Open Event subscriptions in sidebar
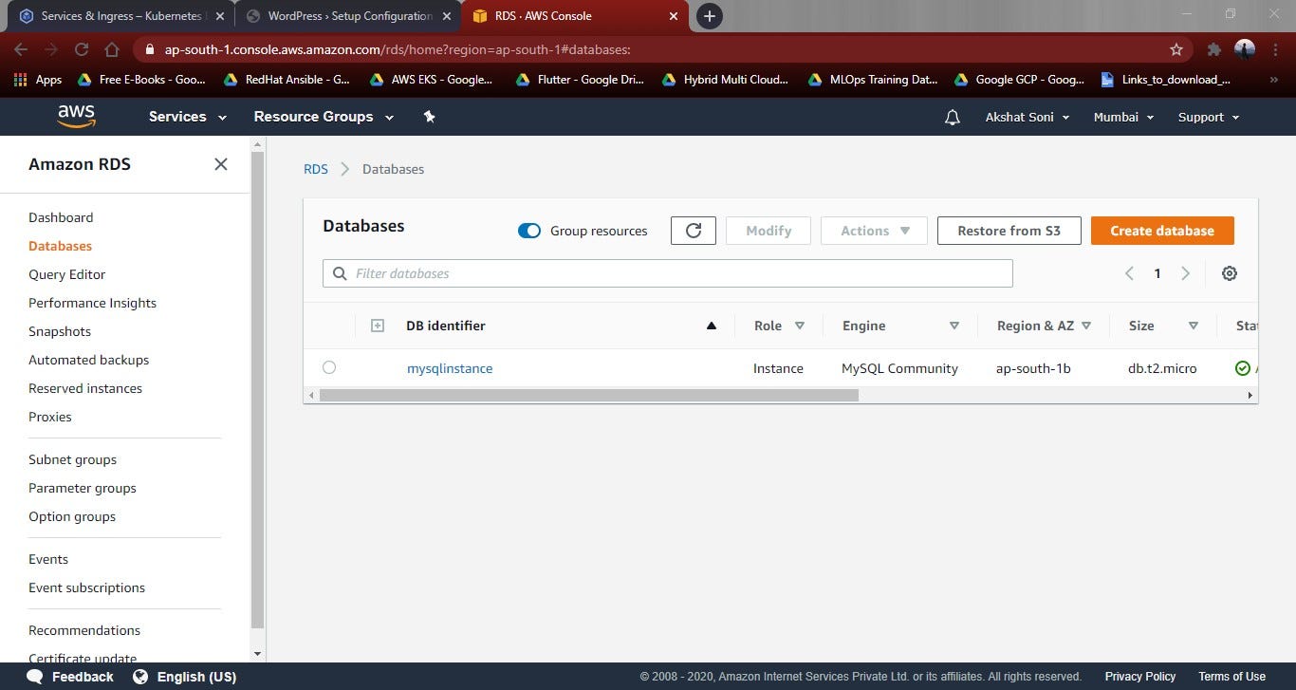The height and width of the screenshot is (690, 1296). [x=86, y=587]
